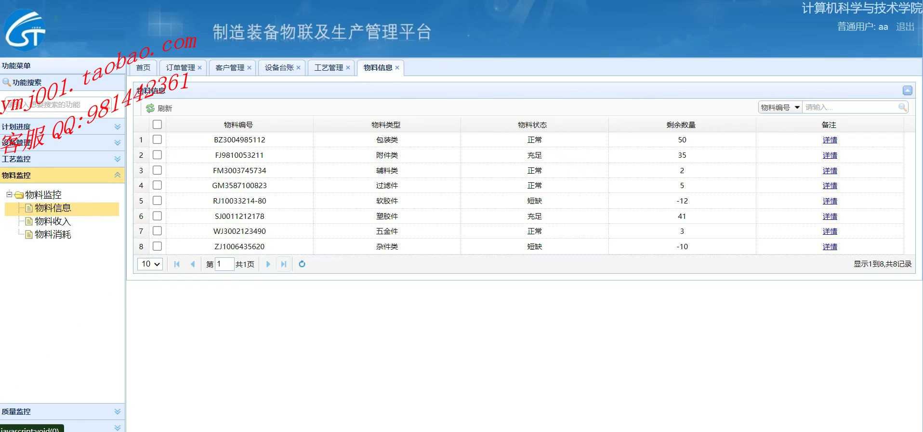This screenshot has height=432, width=923.
Task: Open 详情 link for RJ10033214-80
Action: click(830, 201)
